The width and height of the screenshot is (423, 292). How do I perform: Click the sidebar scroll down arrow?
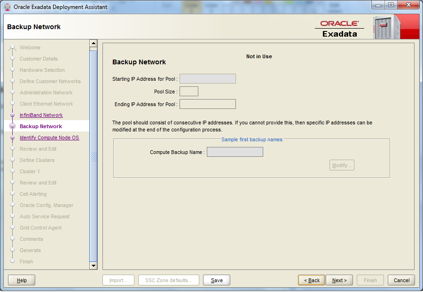94,266
